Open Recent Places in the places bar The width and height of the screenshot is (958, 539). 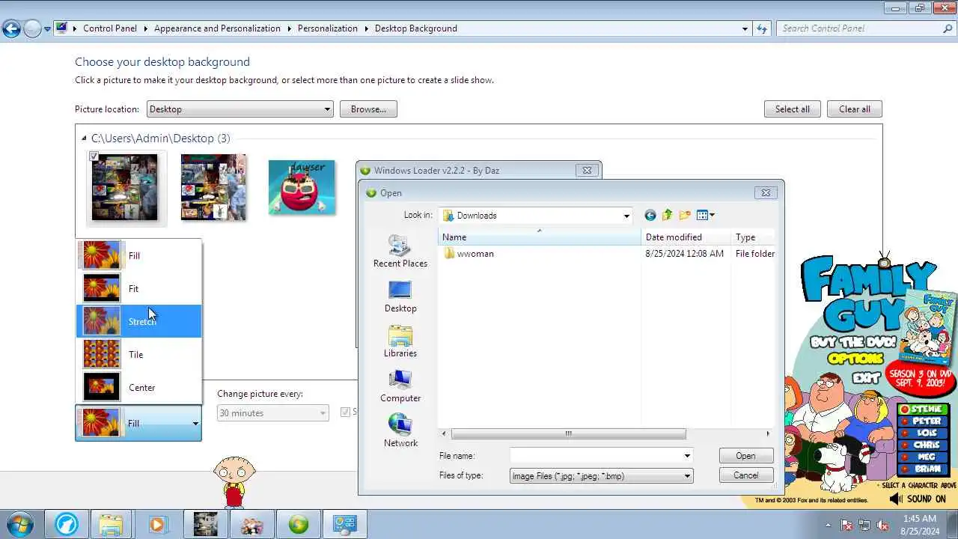click(x=400, y=252)
